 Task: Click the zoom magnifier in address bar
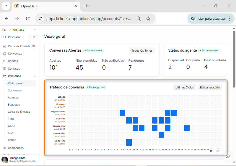[x=139, y=19]
